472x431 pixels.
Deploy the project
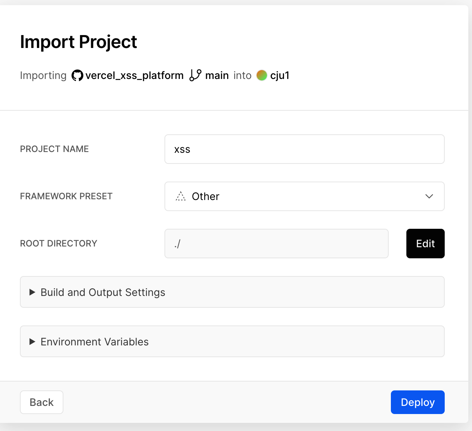click(418, 402)
